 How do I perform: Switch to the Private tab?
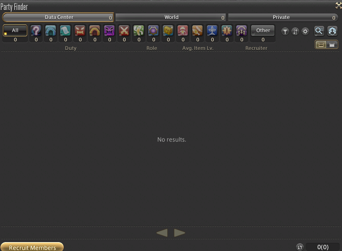point(283,17)
